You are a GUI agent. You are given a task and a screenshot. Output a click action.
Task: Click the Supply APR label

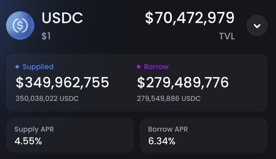[34, 129]
